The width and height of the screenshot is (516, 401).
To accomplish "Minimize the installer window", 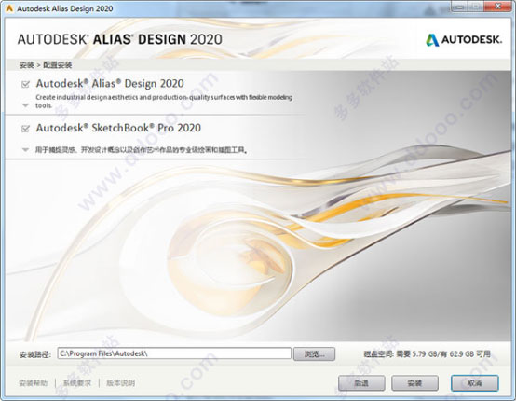I will (x=460, y=7).
